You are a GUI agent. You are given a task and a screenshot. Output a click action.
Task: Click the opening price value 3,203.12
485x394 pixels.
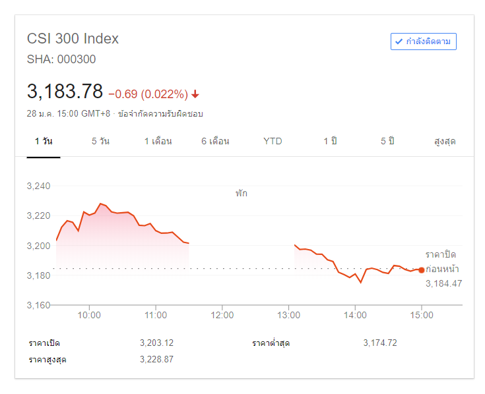pos(156,343)
